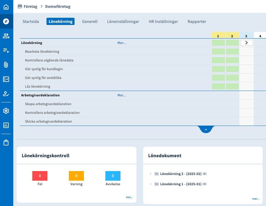Open the compass navigation icon in the sidebar

click(6, 21)
